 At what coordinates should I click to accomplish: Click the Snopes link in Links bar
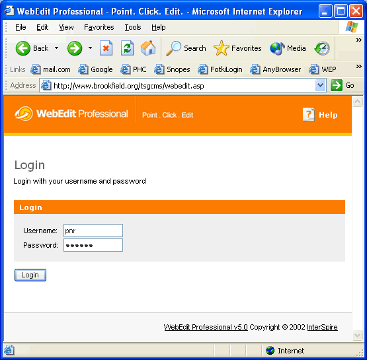pos(172,69)
